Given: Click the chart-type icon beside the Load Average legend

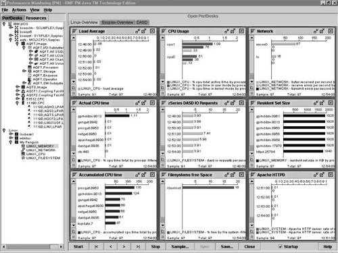Looking at the screenshot, I should click(74, 88).
